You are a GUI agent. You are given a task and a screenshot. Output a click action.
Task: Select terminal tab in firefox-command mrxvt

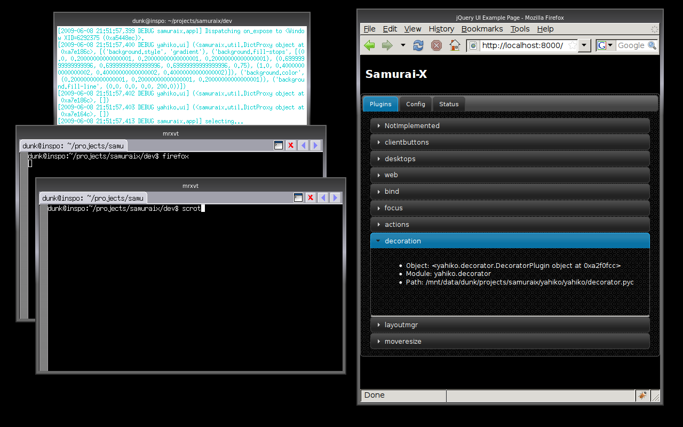74,146
